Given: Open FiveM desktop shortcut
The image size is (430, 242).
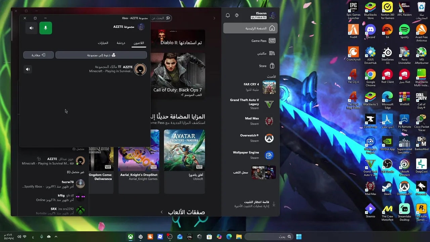Looking at the screenshot, I should point(353,32).
